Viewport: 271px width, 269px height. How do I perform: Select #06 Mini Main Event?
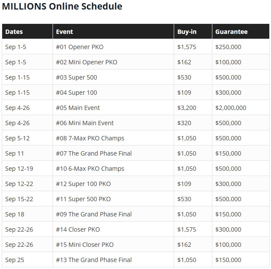click(85, 123)
